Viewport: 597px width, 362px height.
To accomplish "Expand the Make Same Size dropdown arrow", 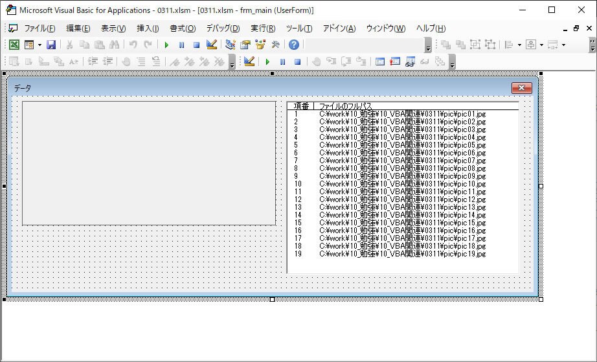I will point(563,45).
